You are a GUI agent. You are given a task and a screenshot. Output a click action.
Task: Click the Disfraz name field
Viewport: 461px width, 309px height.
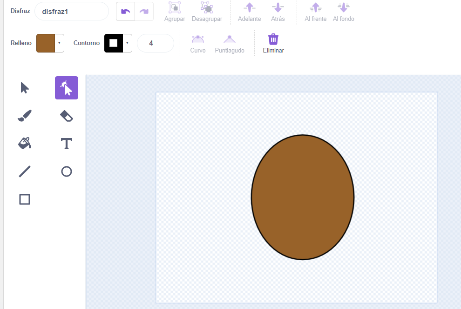tap(71, 11)
